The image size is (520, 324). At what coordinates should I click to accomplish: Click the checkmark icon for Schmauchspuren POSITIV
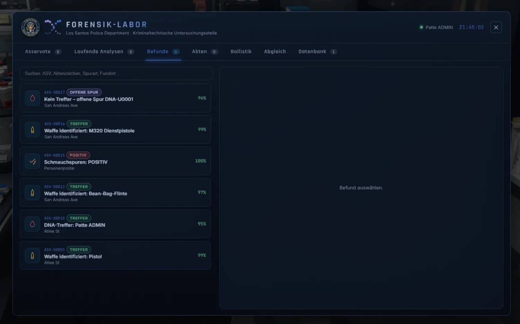pyautogui.click(x=33, y=161)
